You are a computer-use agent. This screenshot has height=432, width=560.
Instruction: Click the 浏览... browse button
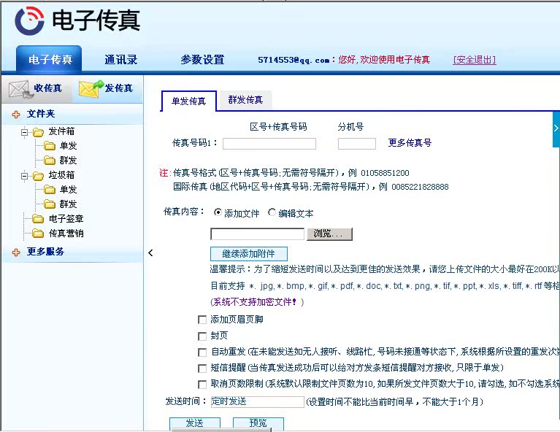[329, 234]
